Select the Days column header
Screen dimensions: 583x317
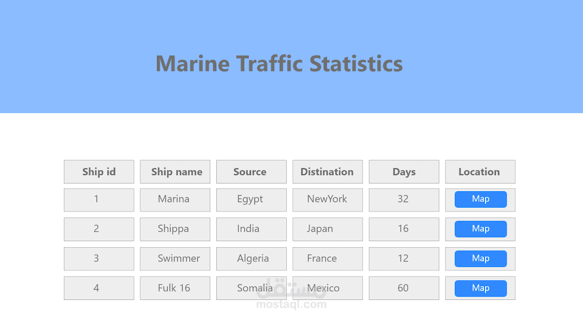[x=404, y=172]
